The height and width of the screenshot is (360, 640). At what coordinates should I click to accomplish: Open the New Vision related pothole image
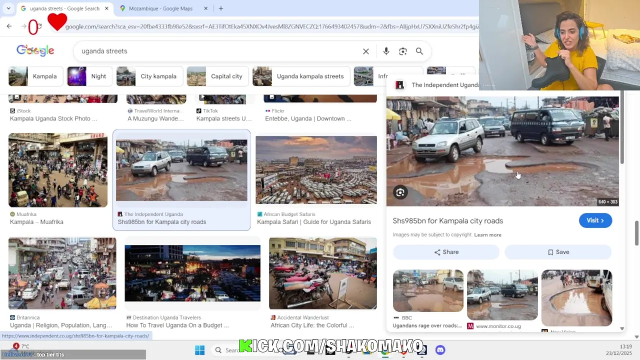(x=576, y=298)
